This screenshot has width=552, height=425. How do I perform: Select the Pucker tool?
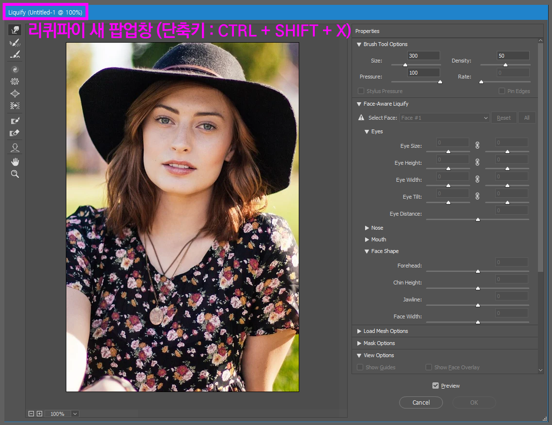(x=15, y=81)
